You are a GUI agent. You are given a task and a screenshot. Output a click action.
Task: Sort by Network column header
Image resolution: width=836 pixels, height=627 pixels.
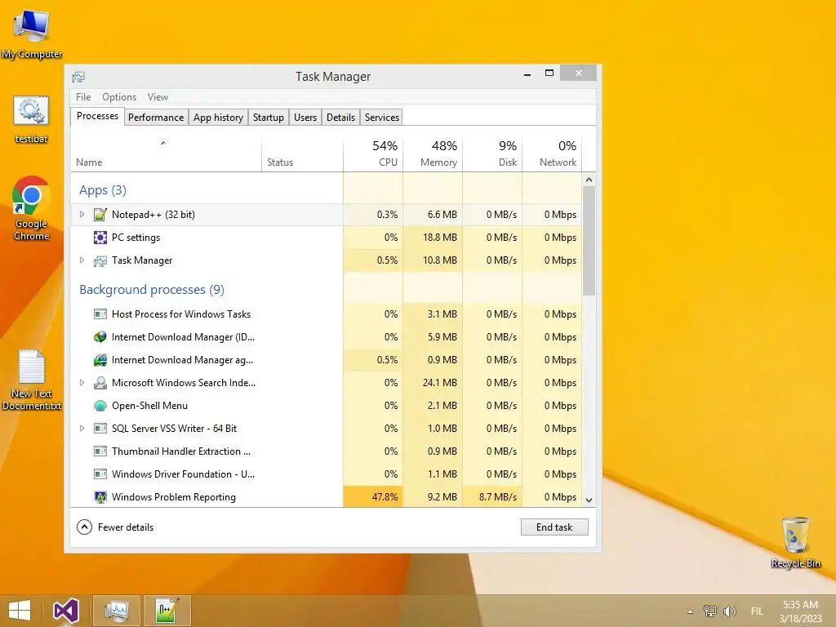553,154
